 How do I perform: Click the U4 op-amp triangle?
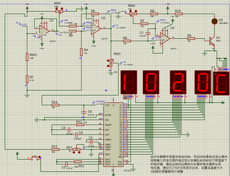point(164,38)
